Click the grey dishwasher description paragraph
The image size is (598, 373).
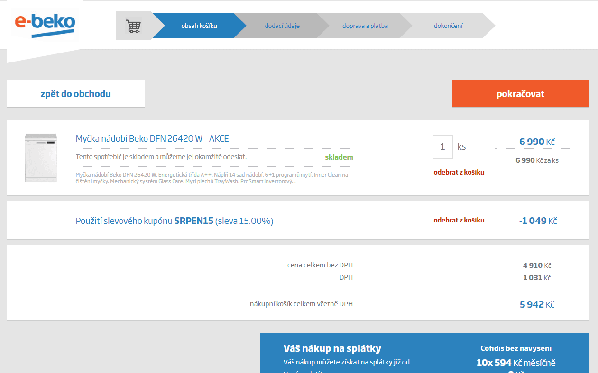click(x=212, y=178)
